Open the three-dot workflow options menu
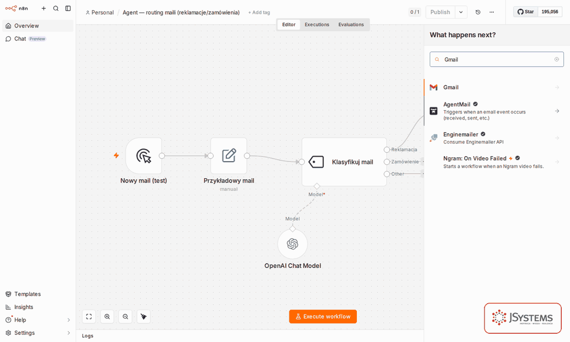The width and height of the screenshot is (570, 342). (x=492, y=12)
